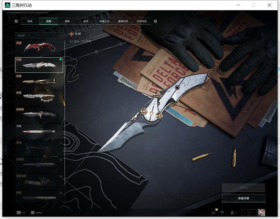Click the 三角洲行动 app logo in title bar
280x219 pixels.
pyautogui.click(x=8, y=5)
